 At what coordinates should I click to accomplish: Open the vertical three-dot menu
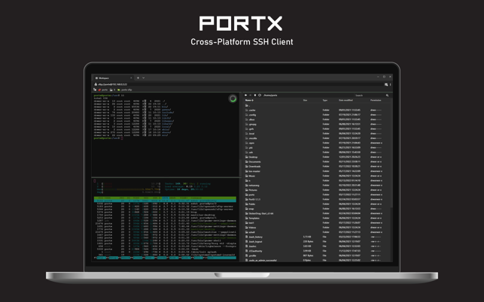[x=390, y=84]
